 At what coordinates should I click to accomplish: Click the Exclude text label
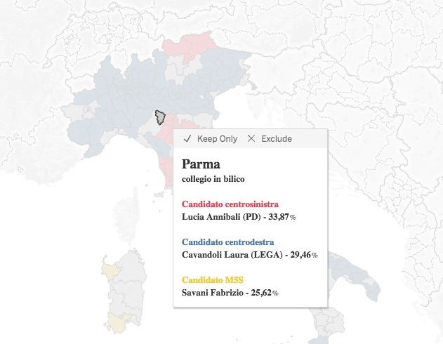pyautogui.click(x=276, y=139)
